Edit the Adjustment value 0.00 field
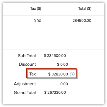 pos(52,84)
